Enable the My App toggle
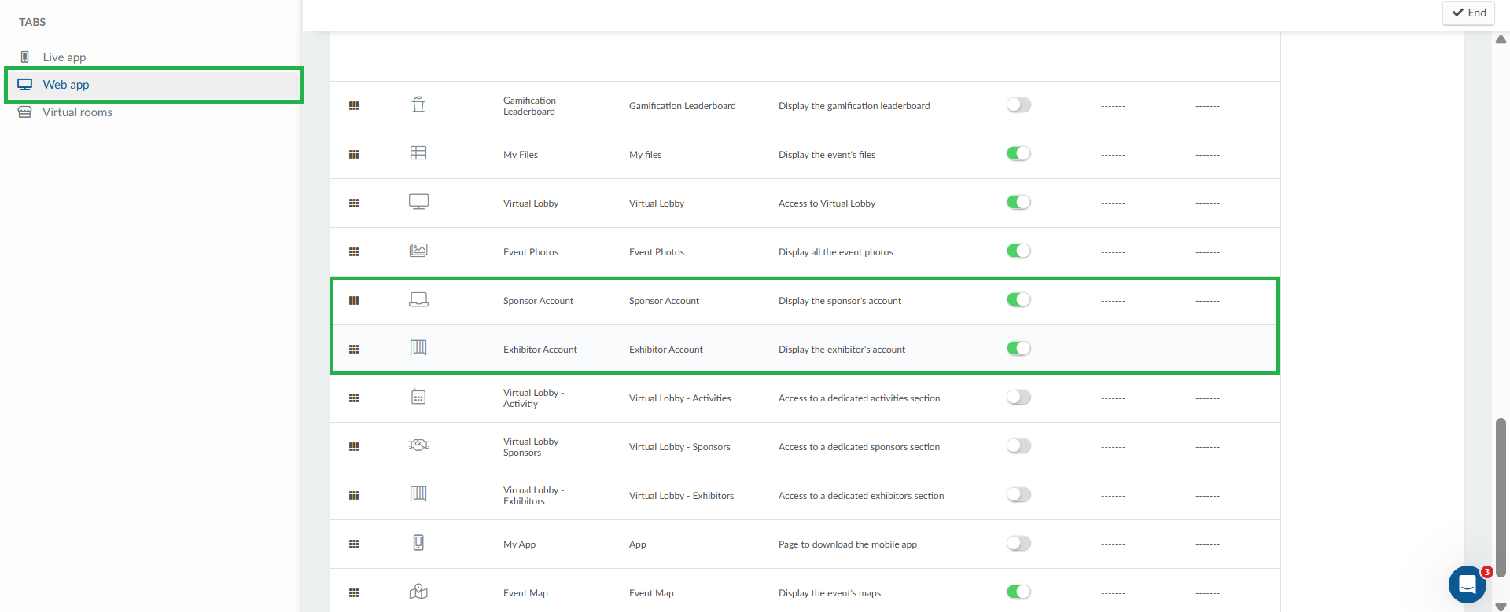 coord(1018,544)
